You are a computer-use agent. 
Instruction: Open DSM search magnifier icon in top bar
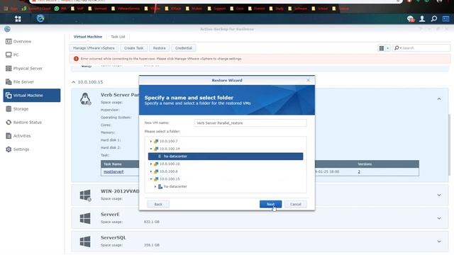pyautogui.click(x=433, y=19)
